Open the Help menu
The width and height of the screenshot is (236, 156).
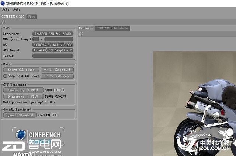point(17,10)
